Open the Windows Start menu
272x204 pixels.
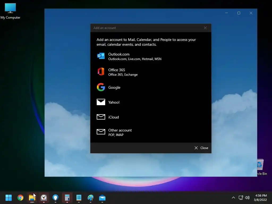(8, 198)
